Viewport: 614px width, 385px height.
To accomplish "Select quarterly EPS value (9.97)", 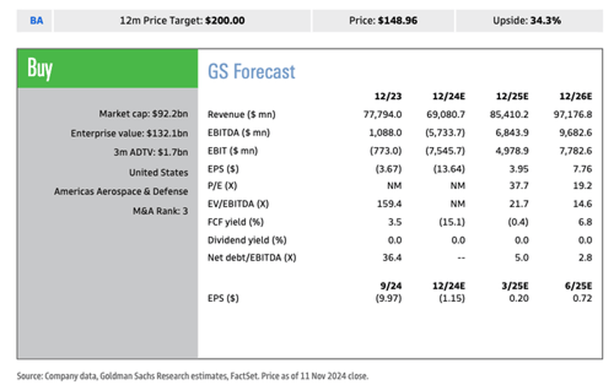I will point(388,298).
